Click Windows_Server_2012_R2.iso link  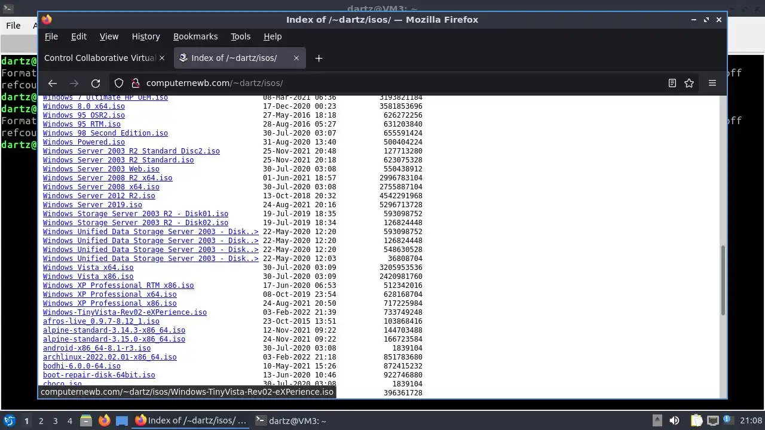(99, 196)
